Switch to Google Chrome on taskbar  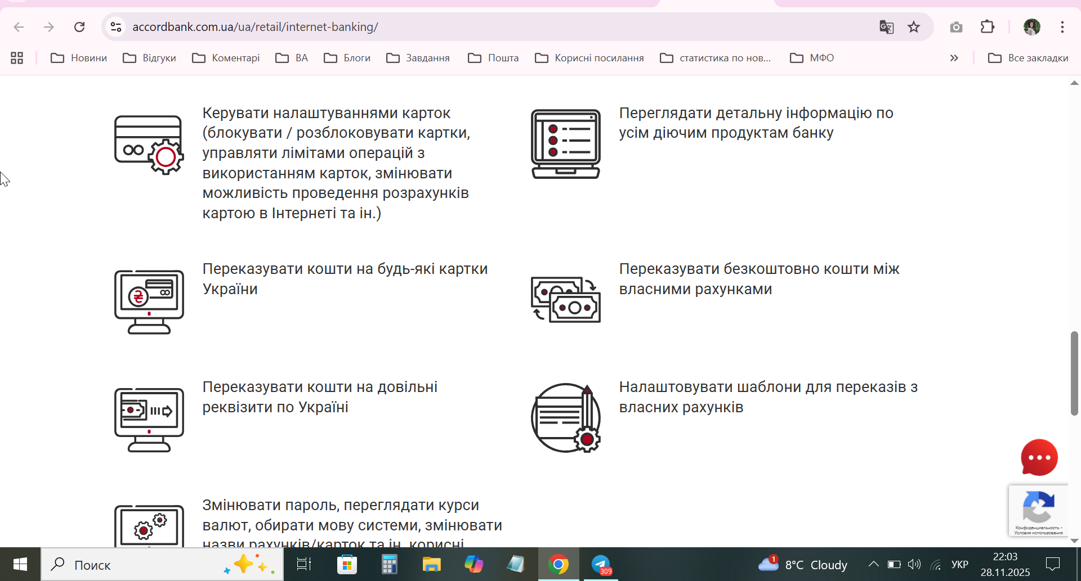559,564
